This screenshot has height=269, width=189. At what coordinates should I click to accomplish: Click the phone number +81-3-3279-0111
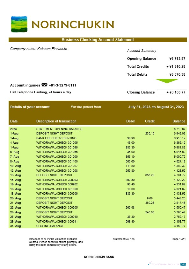[x=62, y=85]
